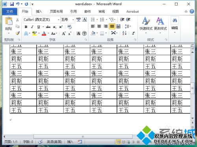197x147 pixels.
Task: Click the Sort A-Z icon
Action: [x=124, y=33]
